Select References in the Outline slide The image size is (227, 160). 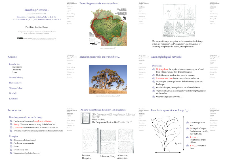coord(14,98)
